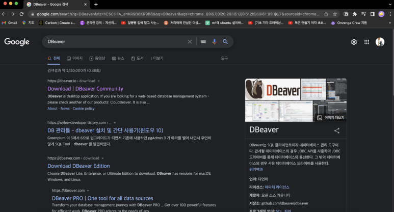Image resolution: width=394 pixels, height=212 pixels.
Task: Open Google account profile picture
Action: (380, 42)
